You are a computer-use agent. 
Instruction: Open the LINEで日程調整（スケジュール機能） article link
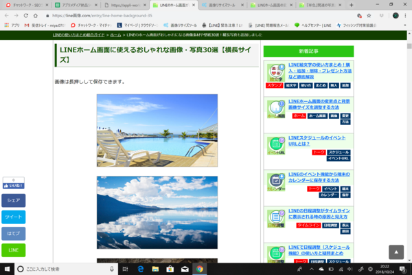click(x=319, y=250)
